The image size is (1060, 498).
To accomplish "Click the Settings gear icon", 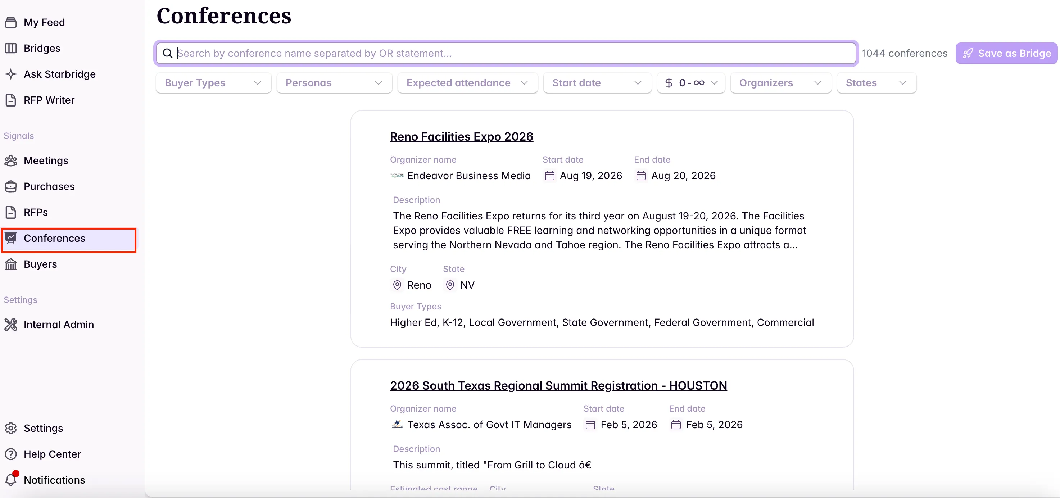I will 11,428.
